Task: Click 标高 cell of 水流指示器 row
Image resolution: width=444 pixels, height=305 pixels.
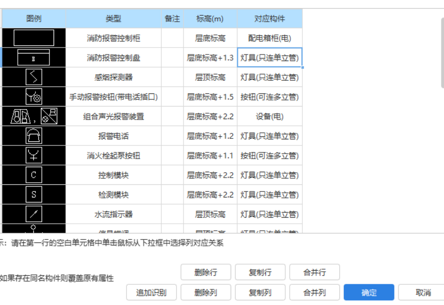Action: (x=210, y=214)
